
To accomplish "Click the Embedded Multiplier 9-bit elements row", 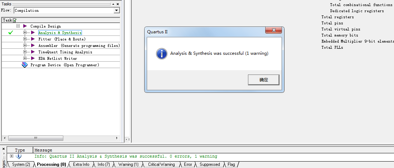I will point(357,41).
